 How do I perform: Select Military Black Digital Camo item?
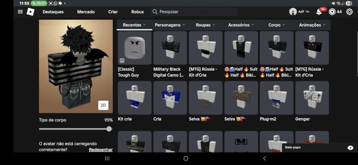170,48
